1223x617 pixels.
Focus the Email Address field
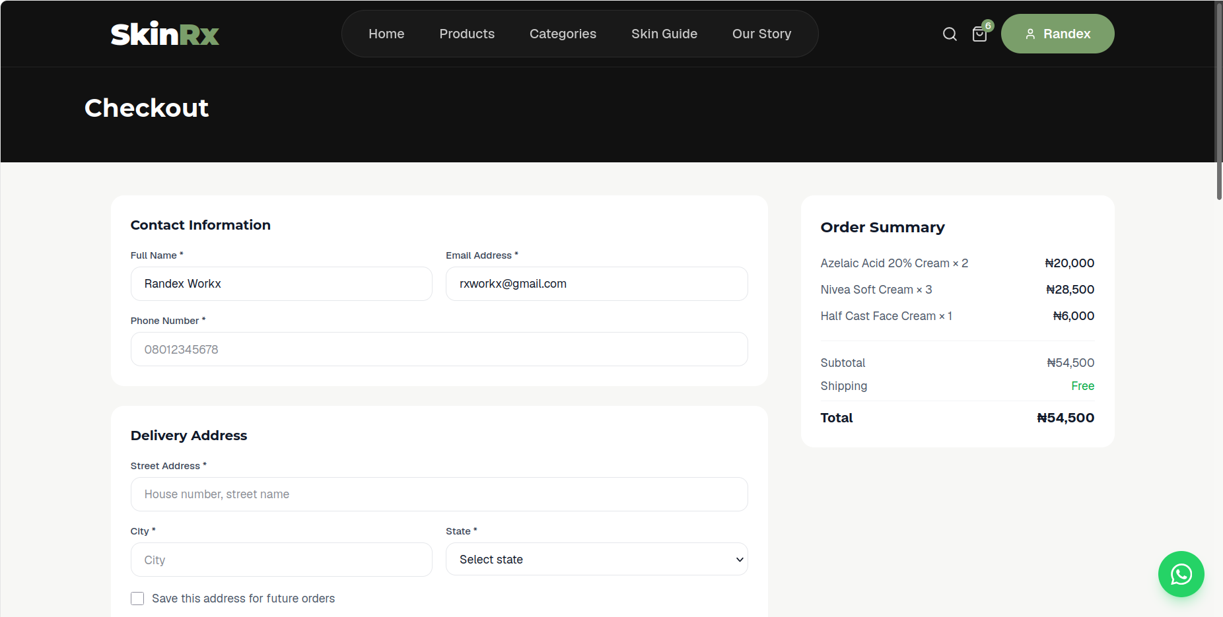pyautogui.click(x=596, y=284)
